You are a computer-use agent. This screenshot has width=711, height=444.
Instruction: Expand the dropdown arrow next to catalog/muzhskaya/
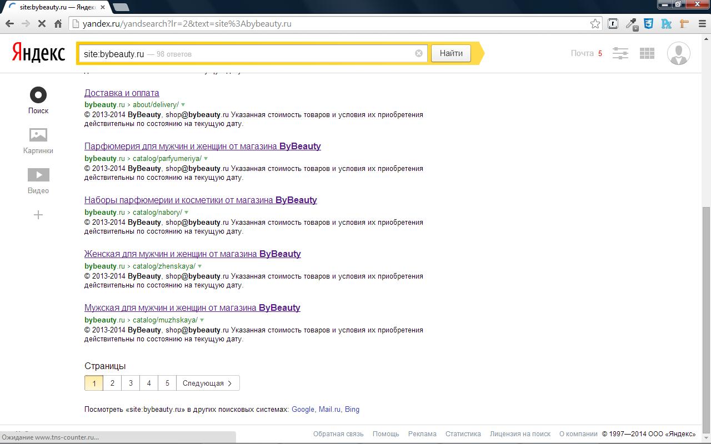coord(202,320)
